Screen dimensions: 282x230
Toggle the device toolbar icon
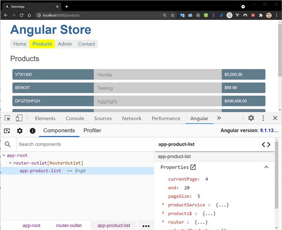pos(19,118)
